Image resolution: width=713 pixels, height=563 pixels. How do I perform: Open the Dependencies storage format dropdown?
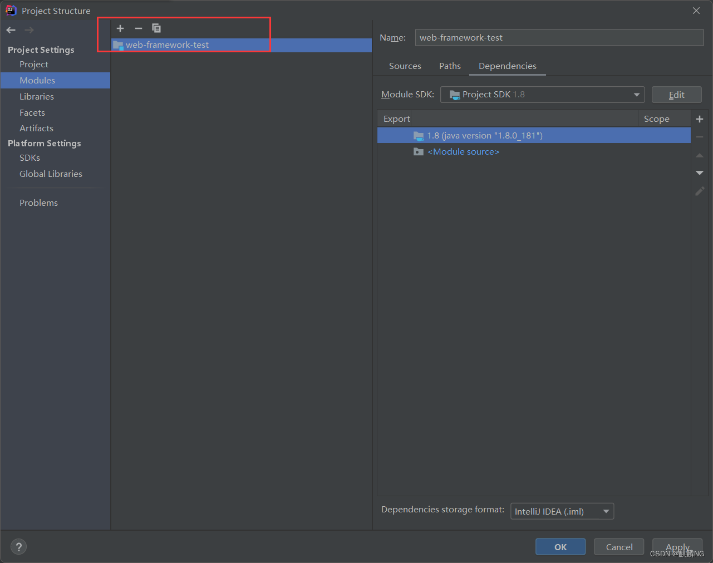coord(562,511)
